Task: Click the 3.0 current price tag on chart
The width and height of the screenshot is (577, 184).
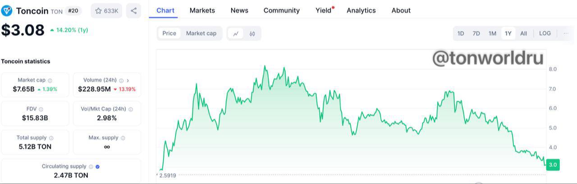Action: coord(553,165)
